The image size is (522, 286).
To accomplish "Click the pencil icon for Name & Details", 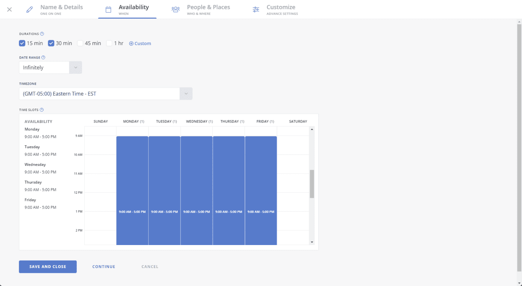I will [29, 9].
